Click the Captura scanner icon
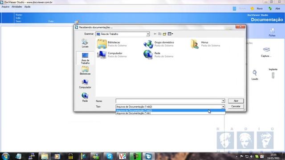 point(266,52)
